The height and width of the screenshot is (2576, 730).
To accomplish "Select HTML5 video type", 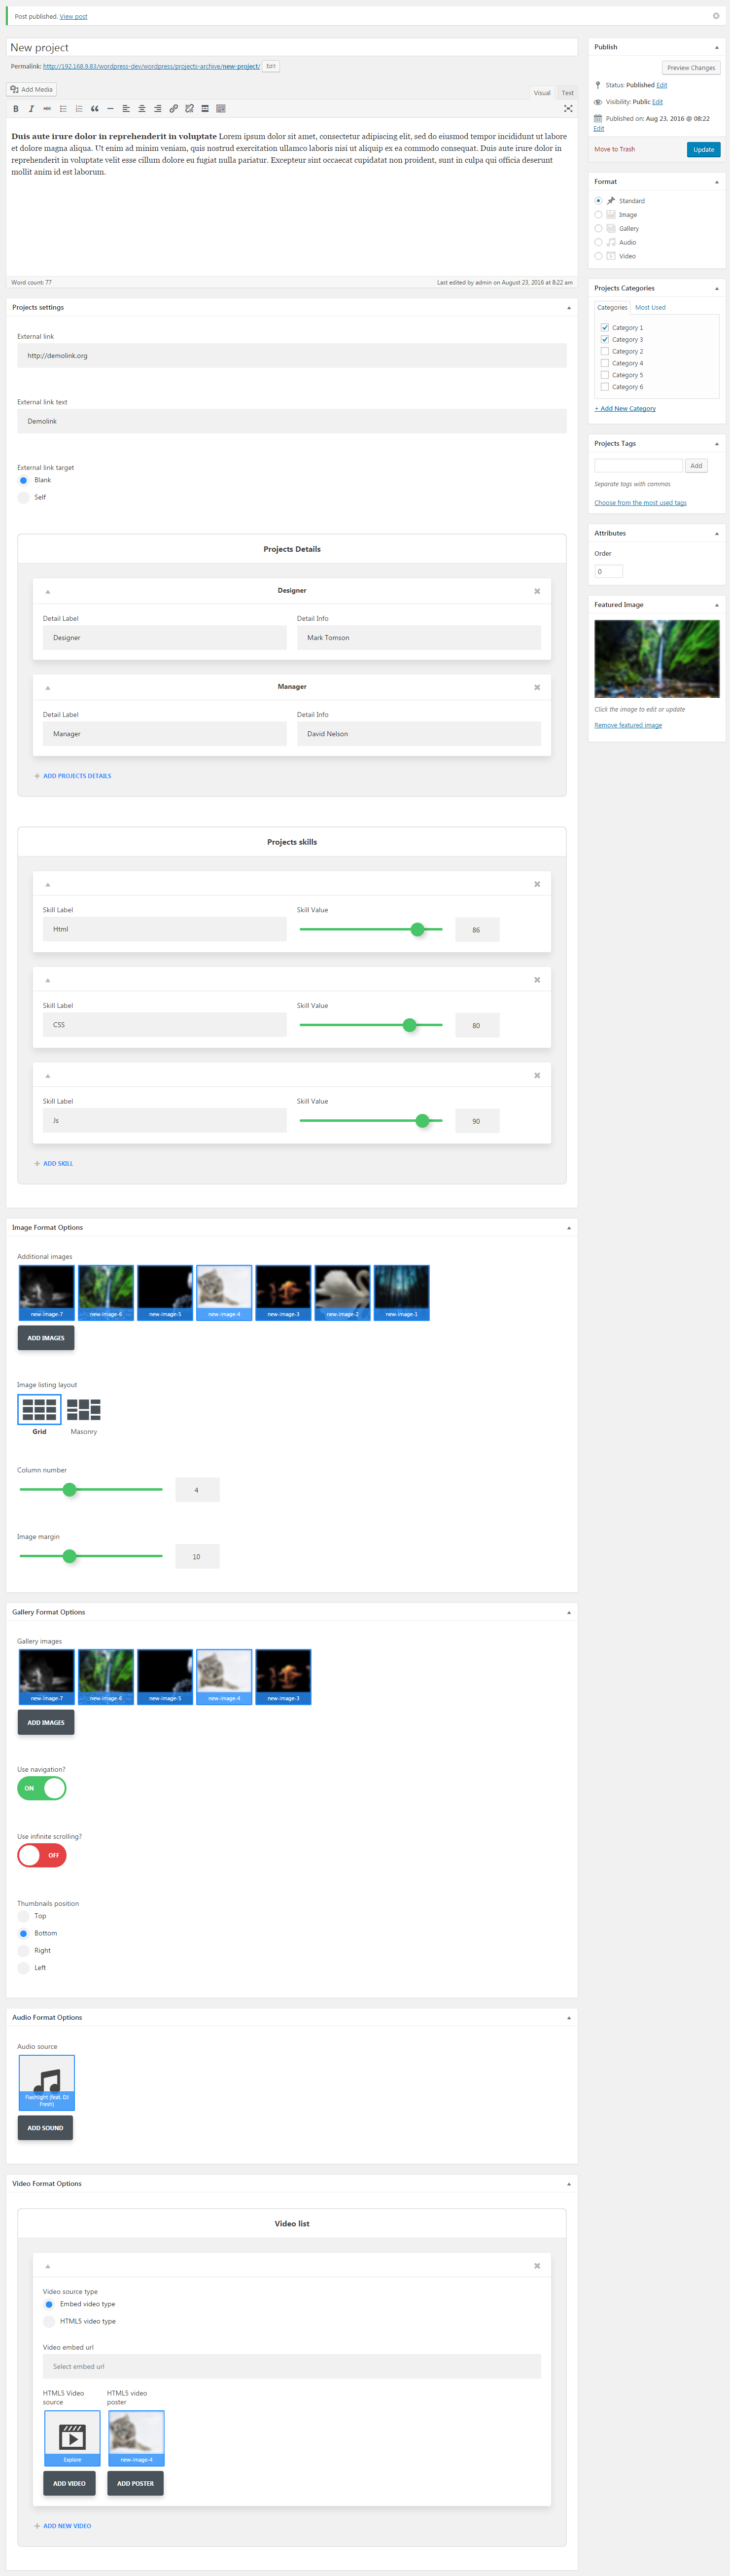I will (49, 2321).
